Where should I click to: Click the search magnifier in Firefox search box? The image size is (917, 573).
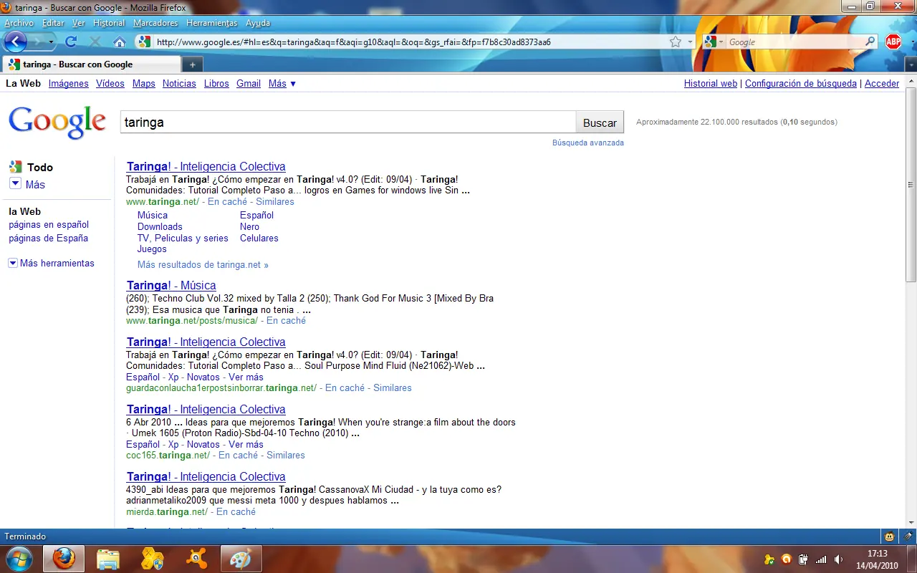(x=870, y=42)
